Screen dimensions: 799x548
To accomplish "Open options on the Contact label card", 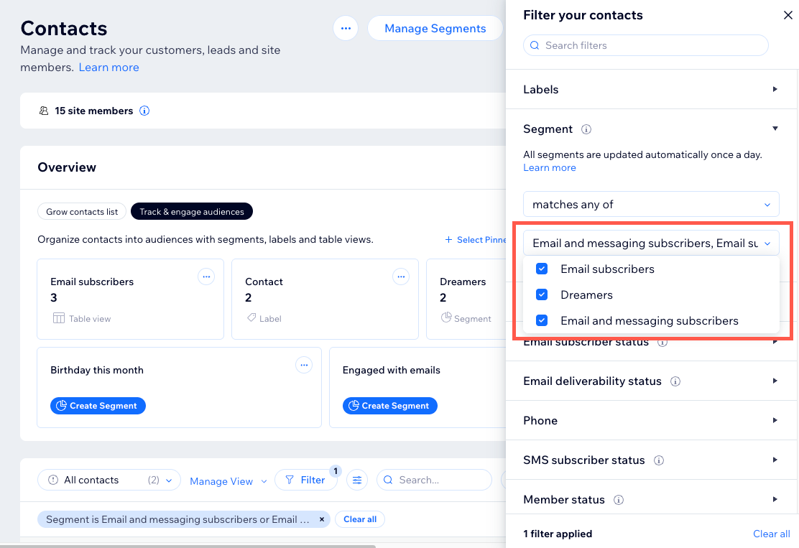I will (401, 277).
